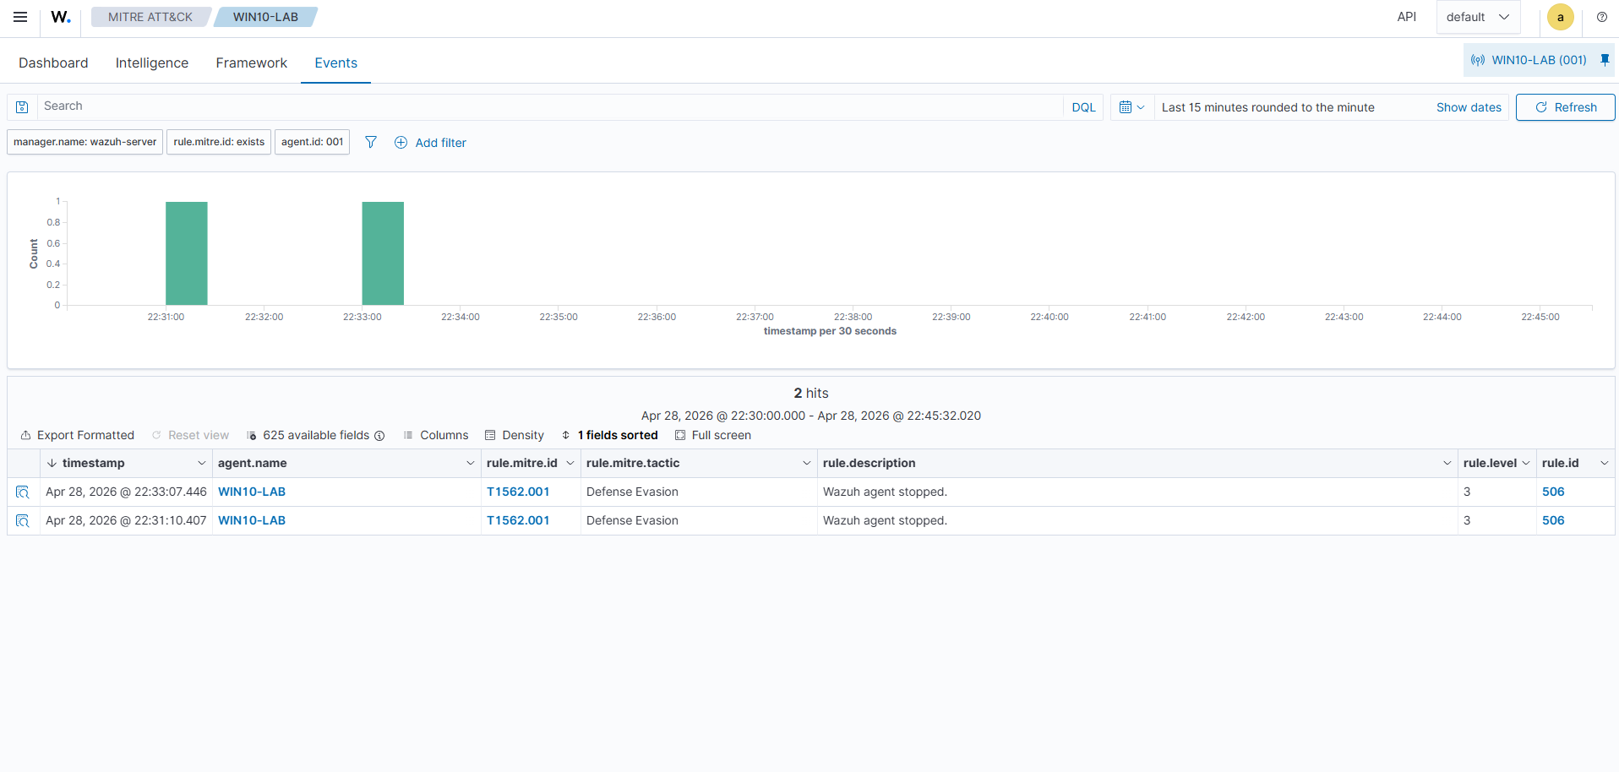Expand rule.description column header options
This screenshot has width=1619, height=772.
[1447, 463]
